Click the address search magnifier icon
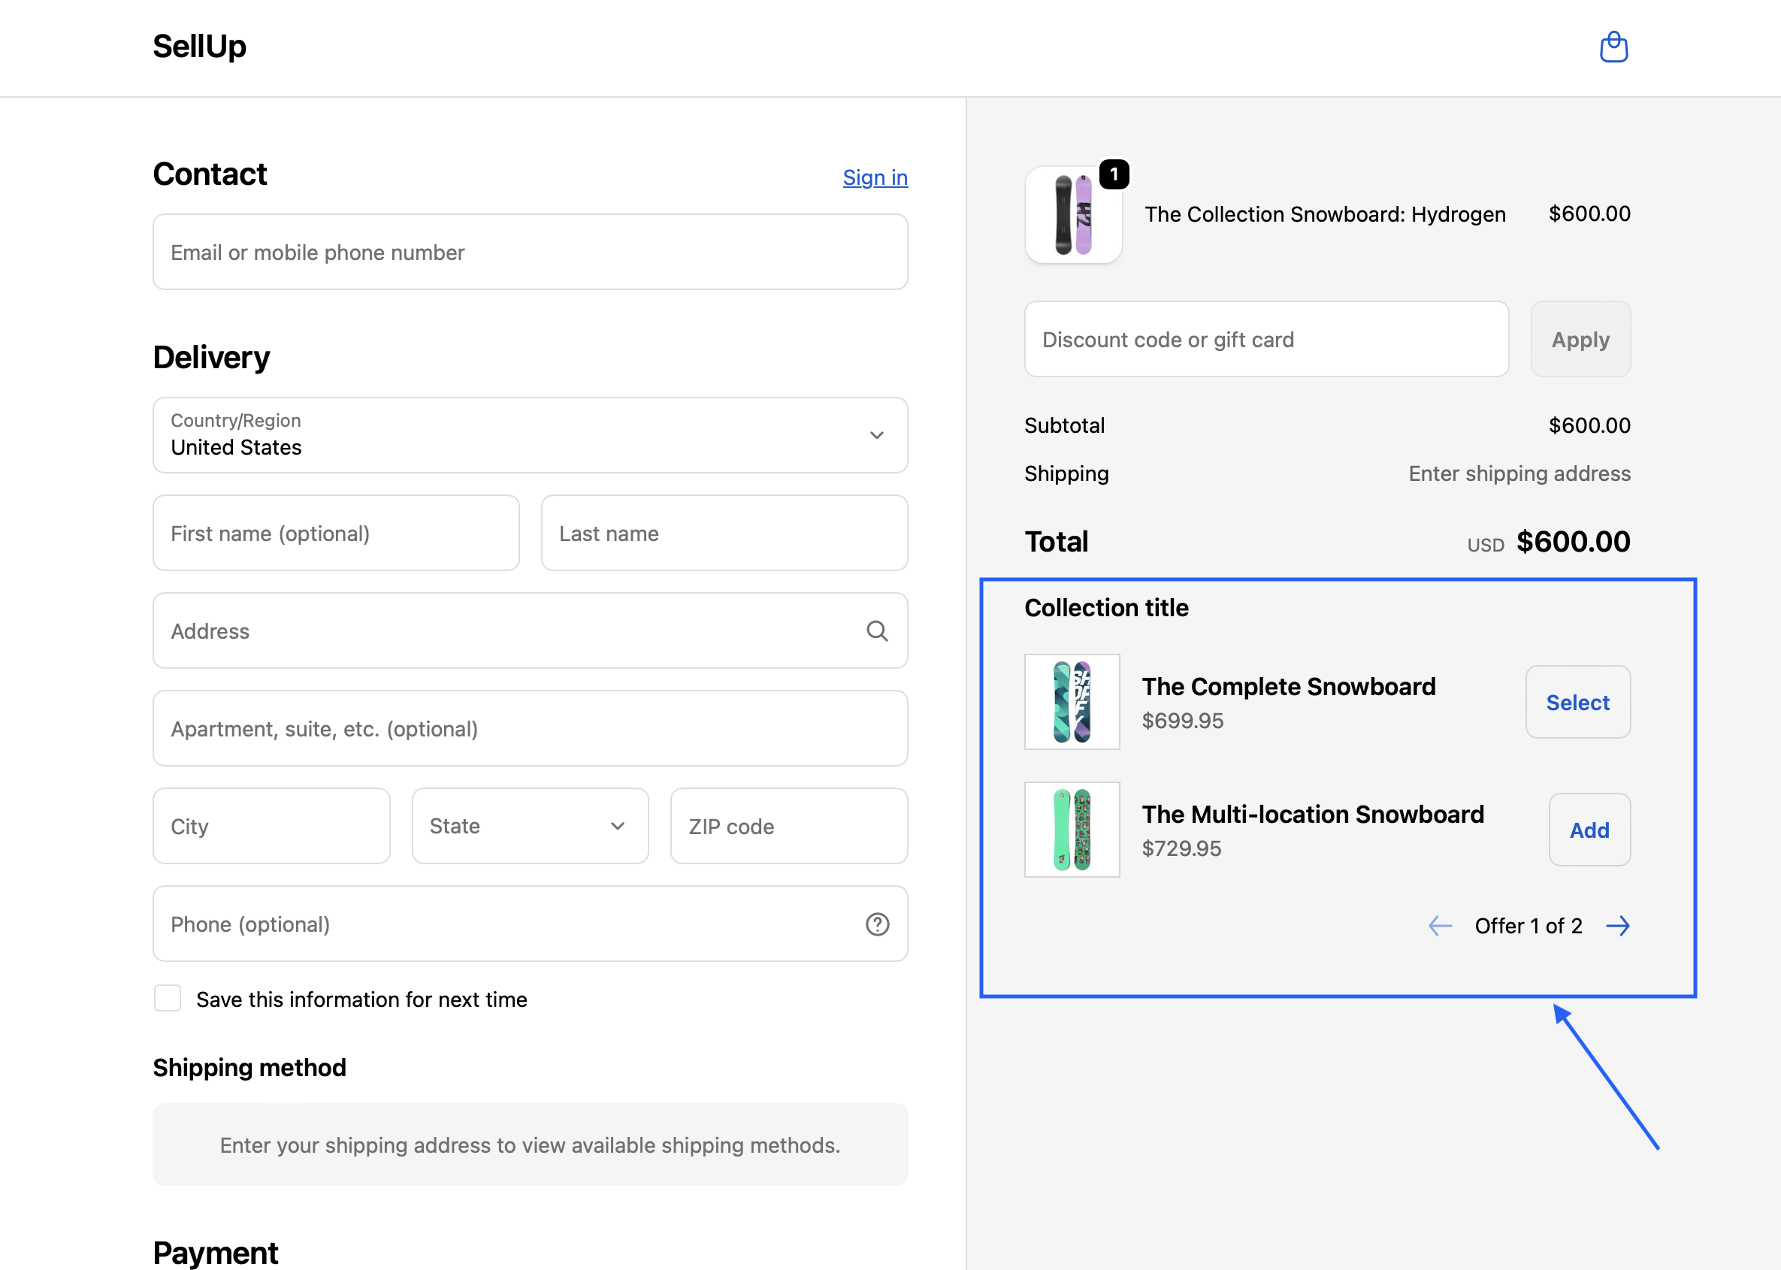Viewport: 1781px width, 1270px height. tap(876, 631)
